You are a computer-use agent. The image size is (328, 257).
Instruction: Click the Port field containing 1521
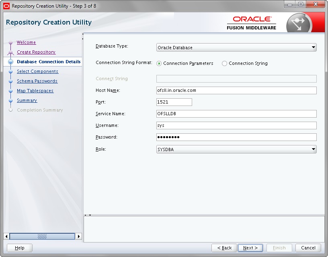(x=174, y=102)
